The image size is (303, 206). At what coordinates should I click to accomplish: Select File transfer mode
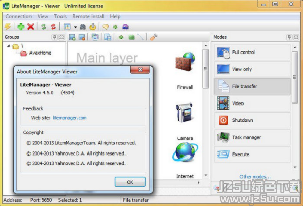[252, 86]
